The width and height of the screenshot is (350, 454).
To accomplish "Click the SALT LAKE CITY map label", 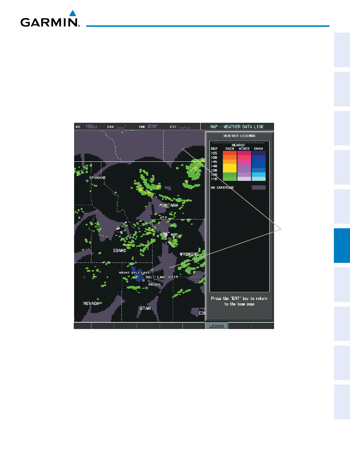I will tap(162, 277).
